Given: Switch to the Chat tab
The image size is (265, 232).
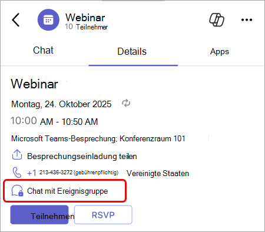Looking at the screenshot, I should coord(43,50).
